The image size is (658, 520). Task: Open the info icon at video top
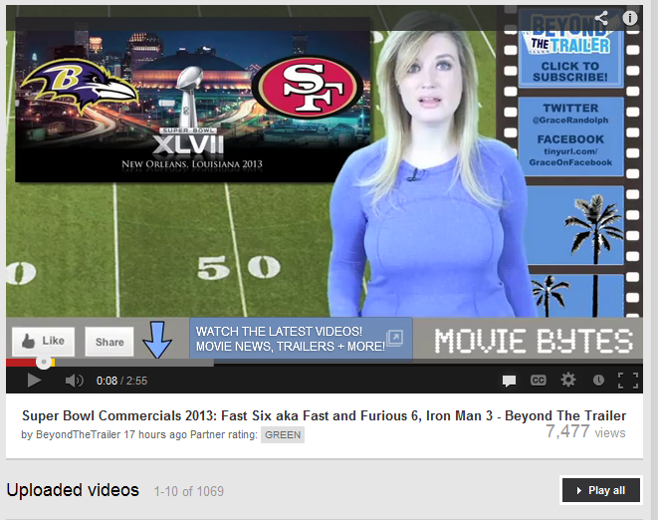click(629, 18)
